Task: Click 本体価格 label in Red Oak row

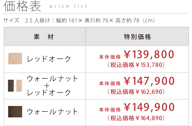Action: click(x=110, y=57)
